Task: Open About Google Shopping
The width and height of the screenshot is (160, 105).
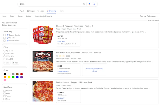Action: coord(43,16)
